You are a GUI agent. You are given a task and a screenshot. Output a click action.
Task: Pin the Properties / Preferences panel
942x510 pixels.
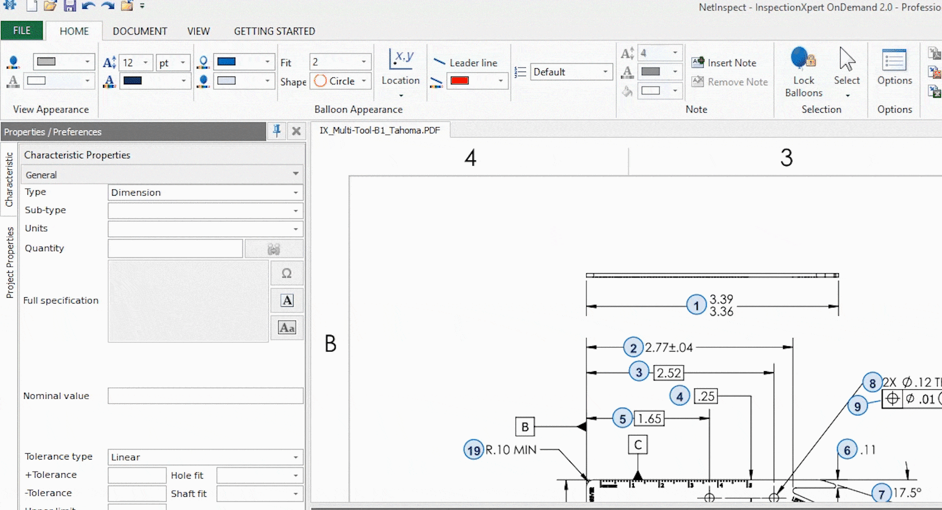point(276,131)
